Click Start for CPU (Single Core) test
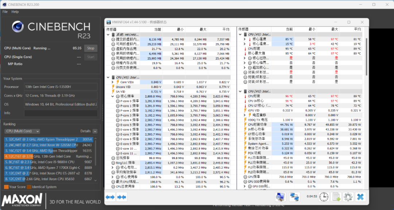394x210 pixels. [91, 57]
